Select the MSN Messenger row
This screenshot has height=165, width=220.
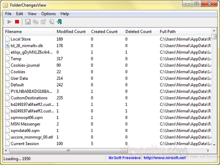(x=107, y=124)
